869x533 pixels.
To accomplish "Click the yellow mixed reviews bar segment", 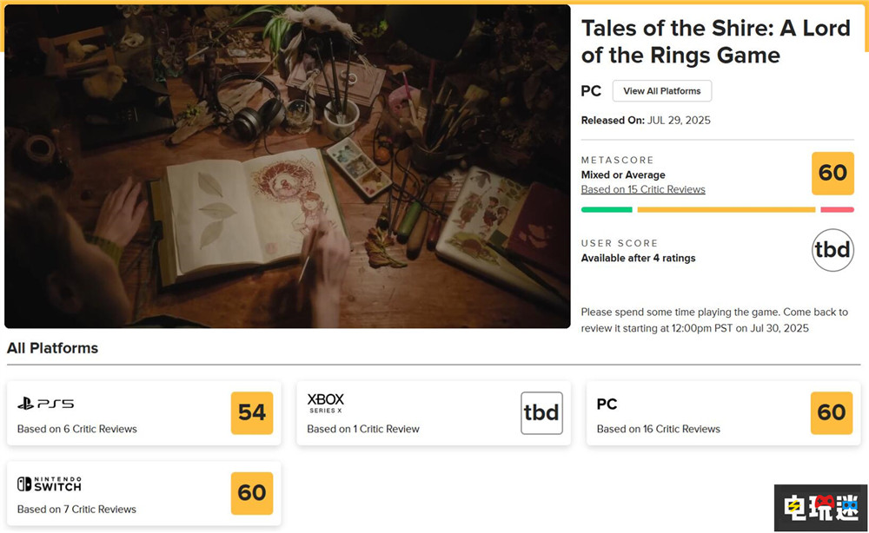I will (x=726, y=209).
